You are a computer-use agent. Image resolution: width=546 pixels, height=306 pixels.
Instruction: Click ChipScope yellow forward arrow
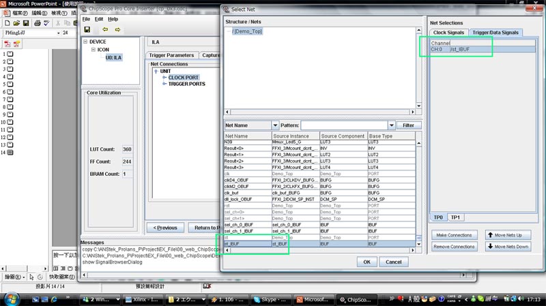(x=117, y=29)
